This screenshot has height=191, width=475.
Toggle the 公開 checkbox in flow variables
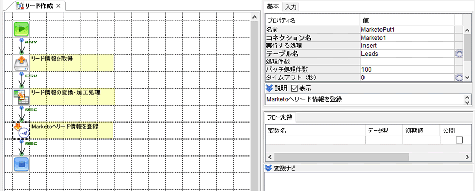(x=459, y=140)
